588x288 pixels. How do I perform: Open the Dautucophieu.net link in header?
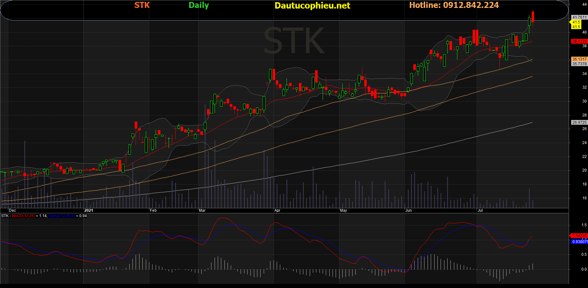coord(312,6)
